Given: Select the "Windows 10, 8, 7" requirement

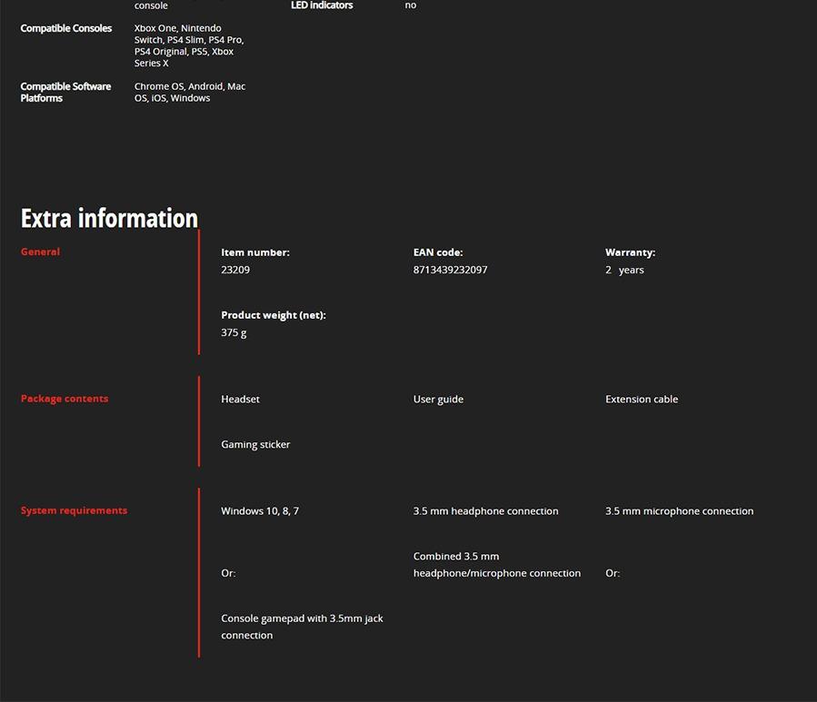Looking at the screenshot, I should pos(260,511).
